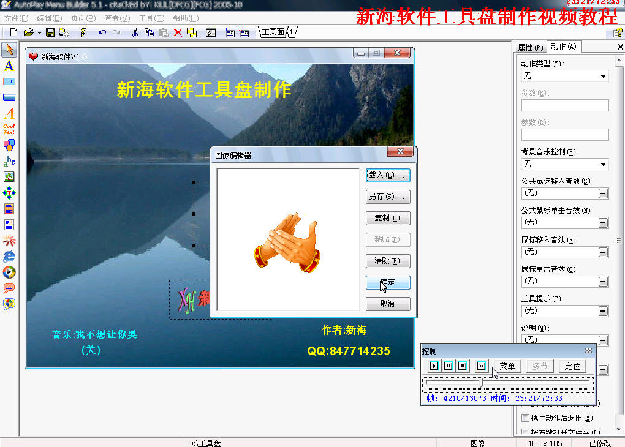Screen dimensions: 625x447
Task: Click the Cut scissors icon
Action: [135, 32]
